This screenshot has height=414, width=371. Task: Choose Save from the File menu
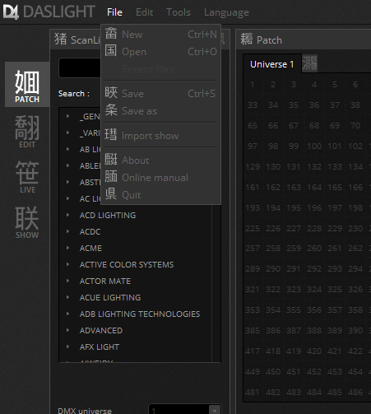160,93
